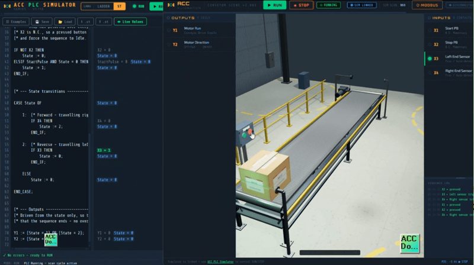Toggle the Y2 Motor Direction output indicator
Image resolution: width=474 pixels, height=265 pixels.
[169, 44]
